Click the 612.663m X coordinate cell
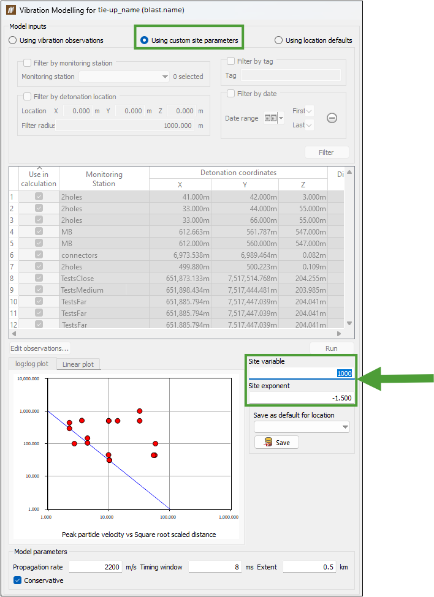434x597 pixels. 180,232
